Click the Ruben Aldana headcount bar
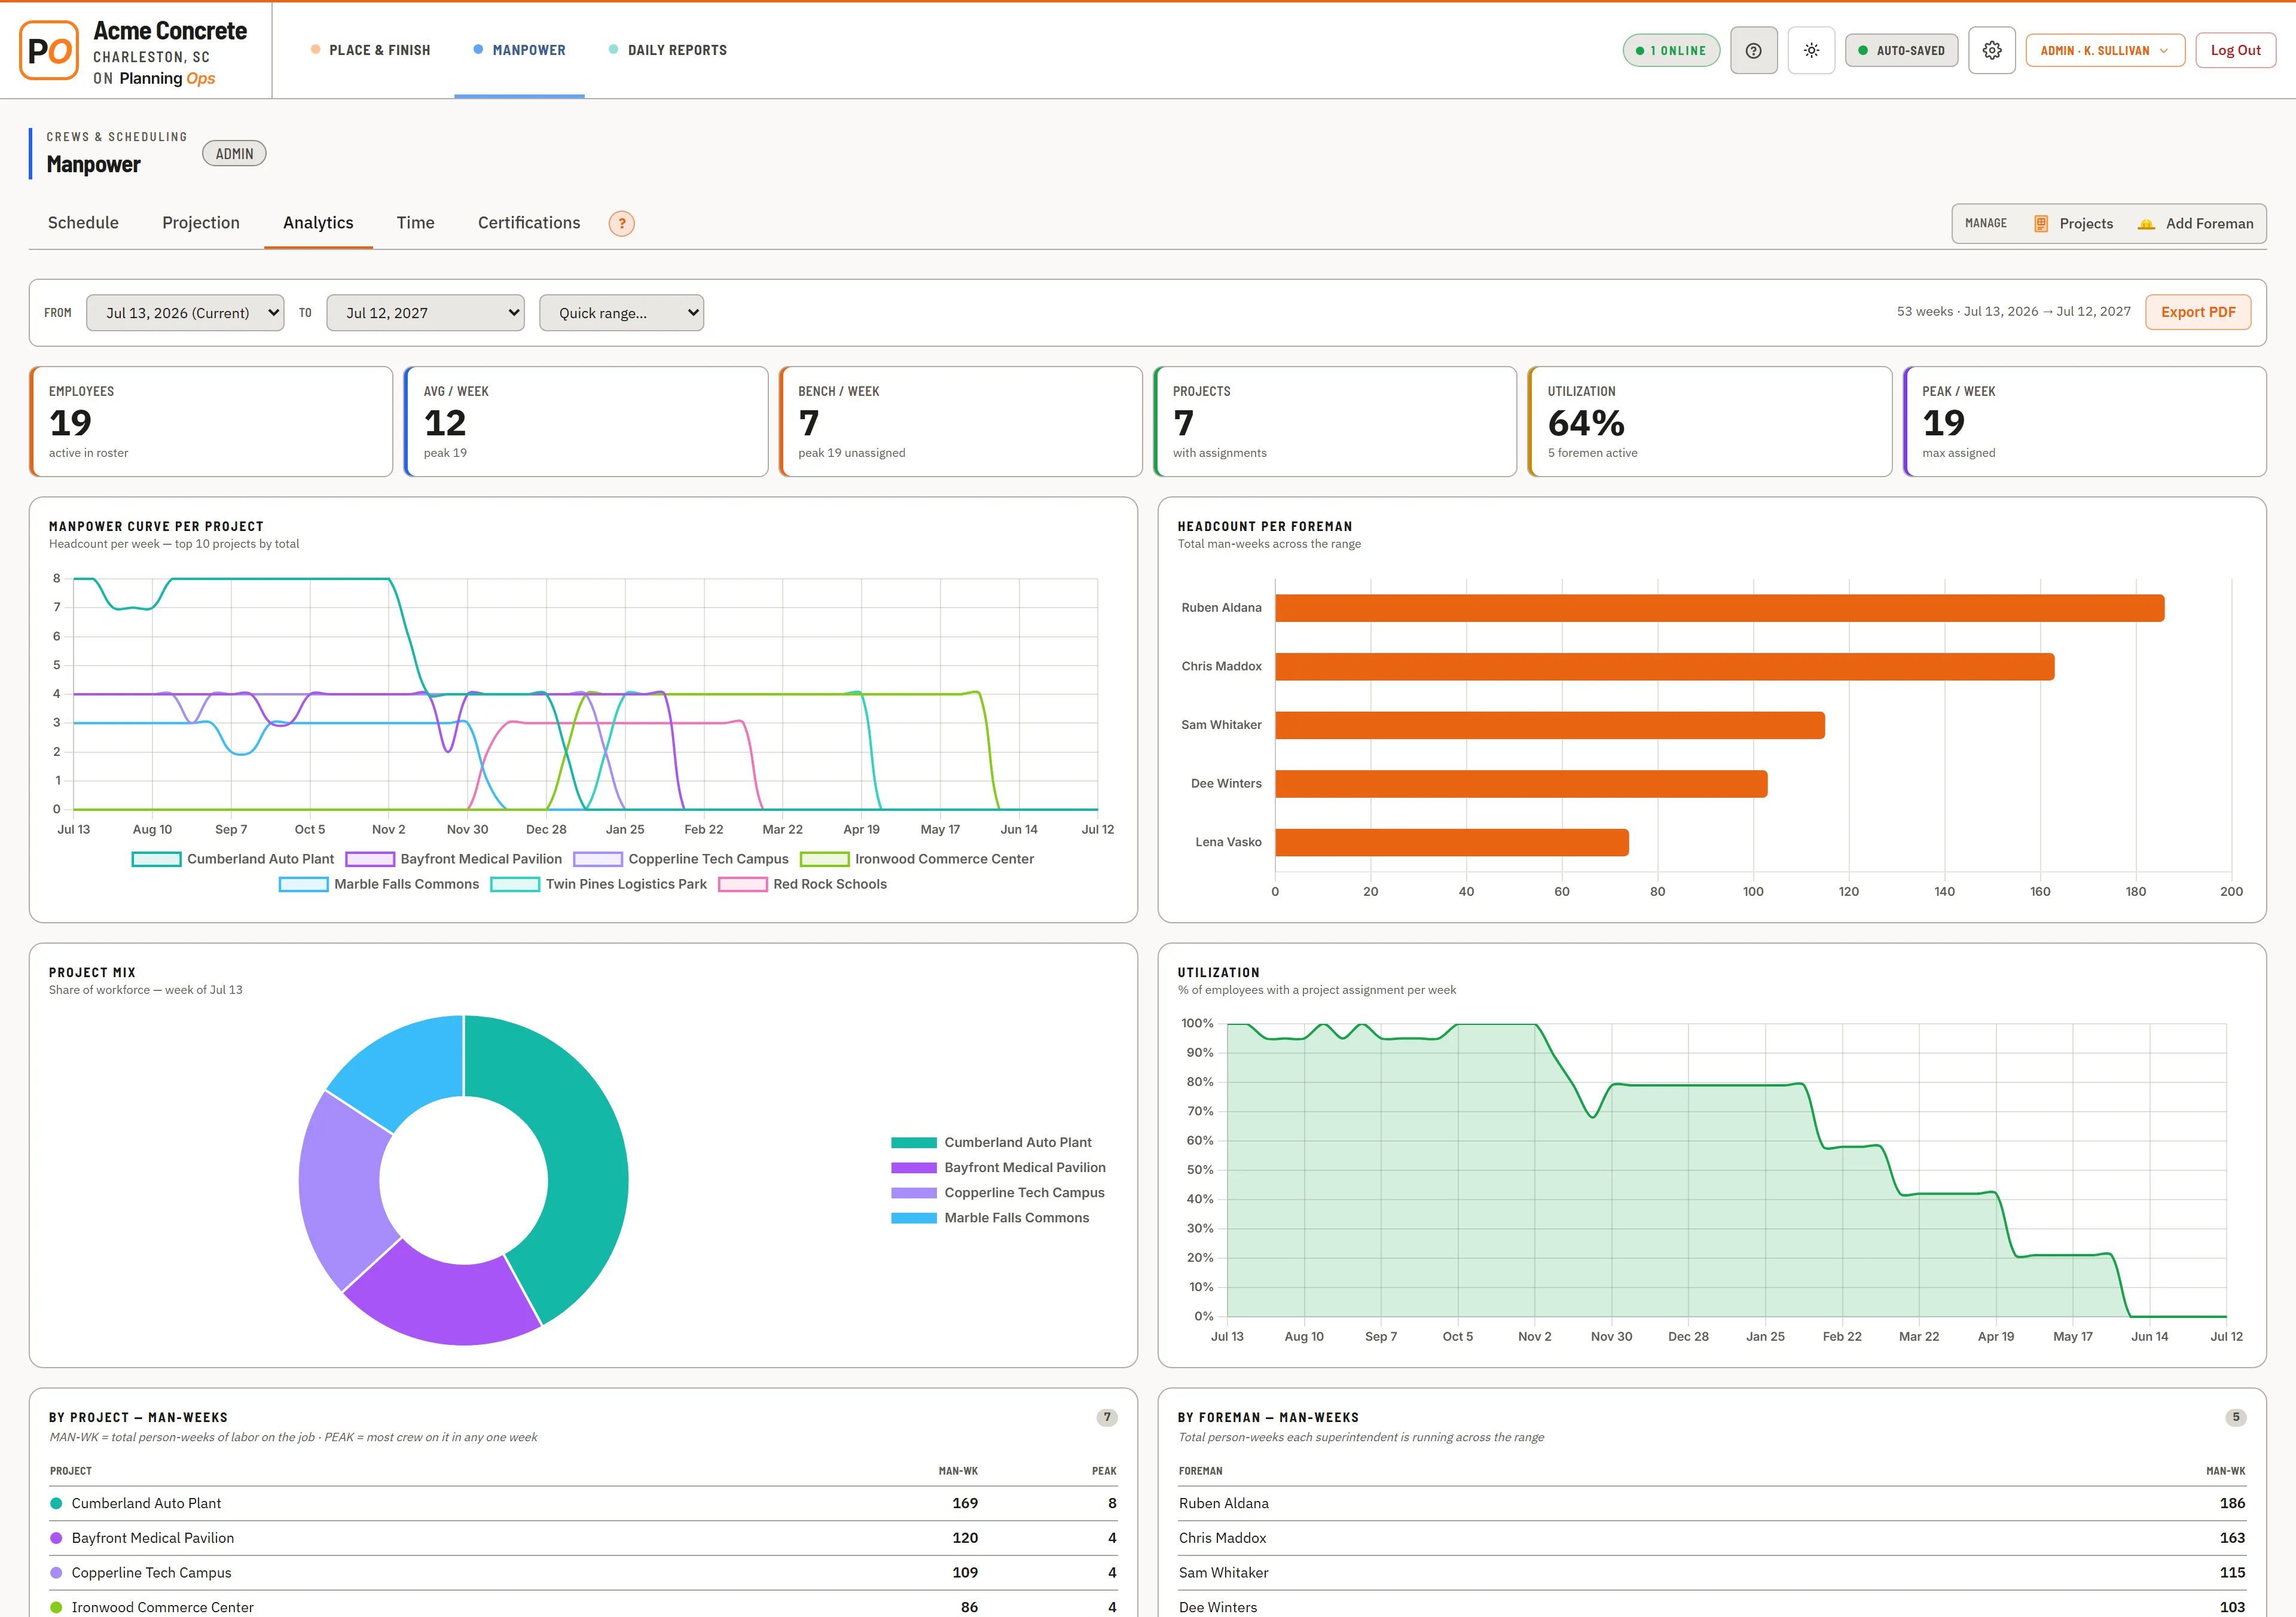 (1719, 608)
